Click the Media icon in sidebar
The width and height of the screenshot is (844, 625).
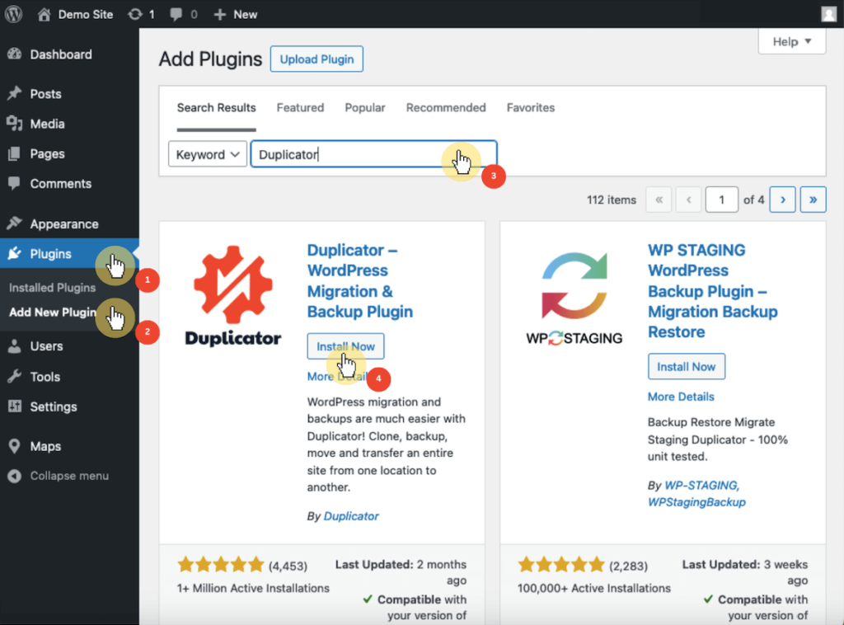[x=15, y=124]
